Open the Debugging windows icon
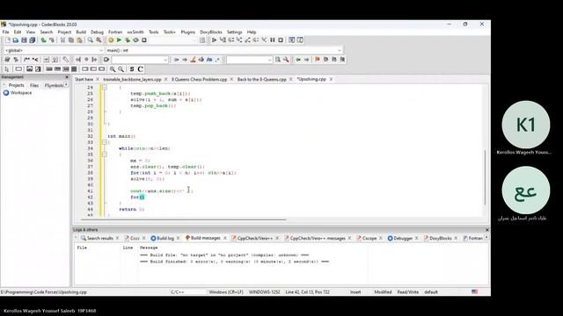This screenshot has width=563, height=316. (x=291, y=40)
